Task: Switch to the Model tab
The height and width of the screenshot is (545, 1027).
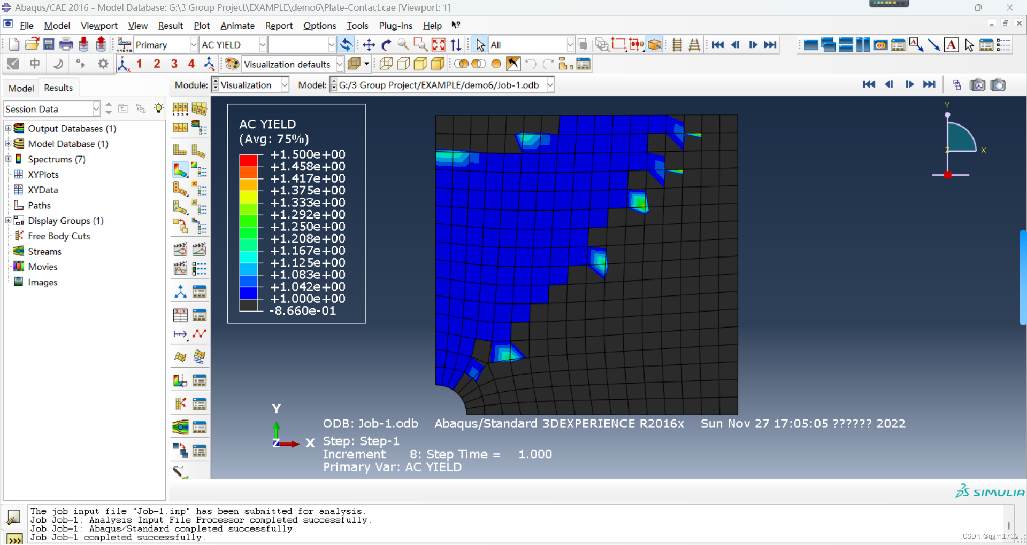Action: click(x=21, y=88)
